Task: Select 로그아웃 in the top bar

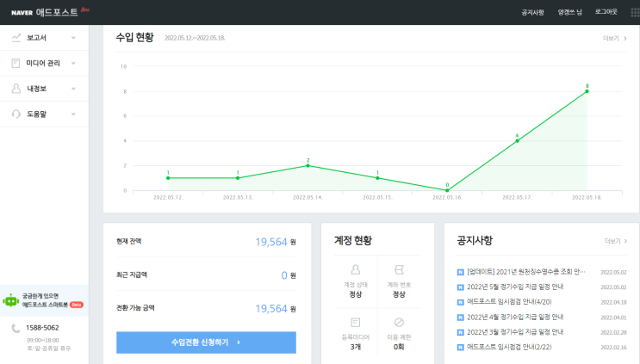Action: pyautogui.click(x=606, y=12)
